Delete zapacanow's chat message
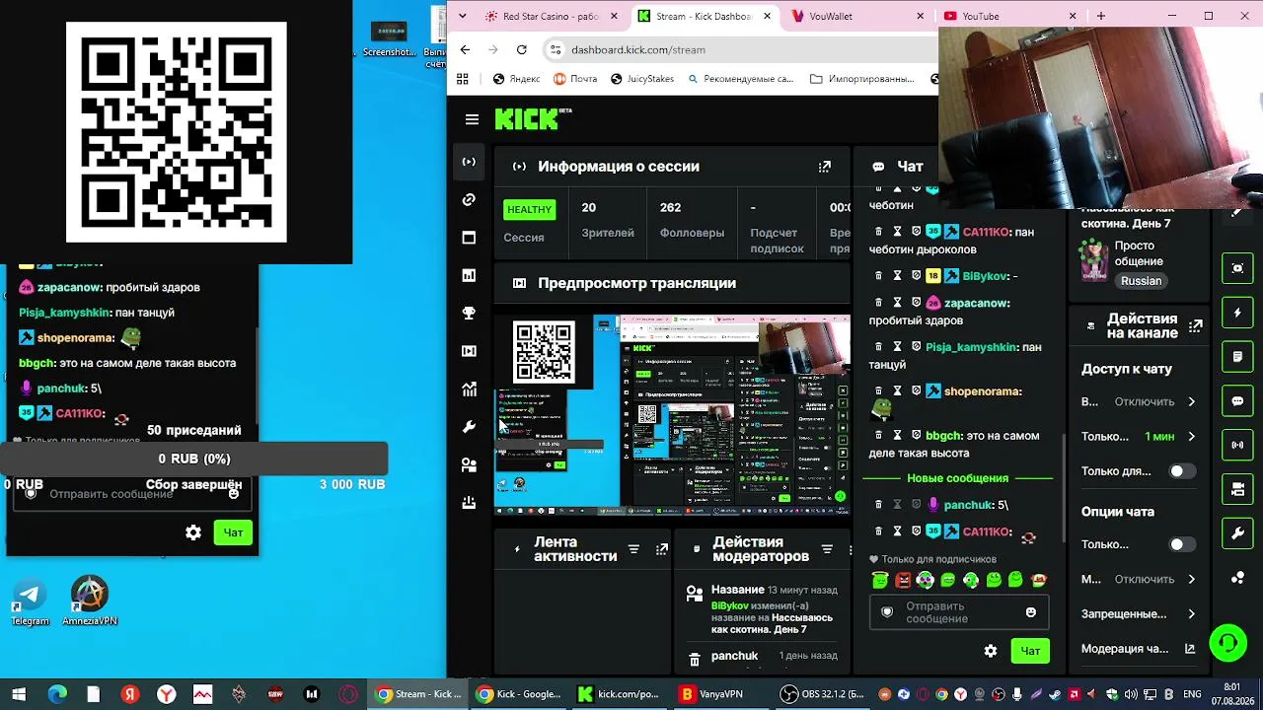This screenshot has width=1263, height=710. (x=878, y=303)
